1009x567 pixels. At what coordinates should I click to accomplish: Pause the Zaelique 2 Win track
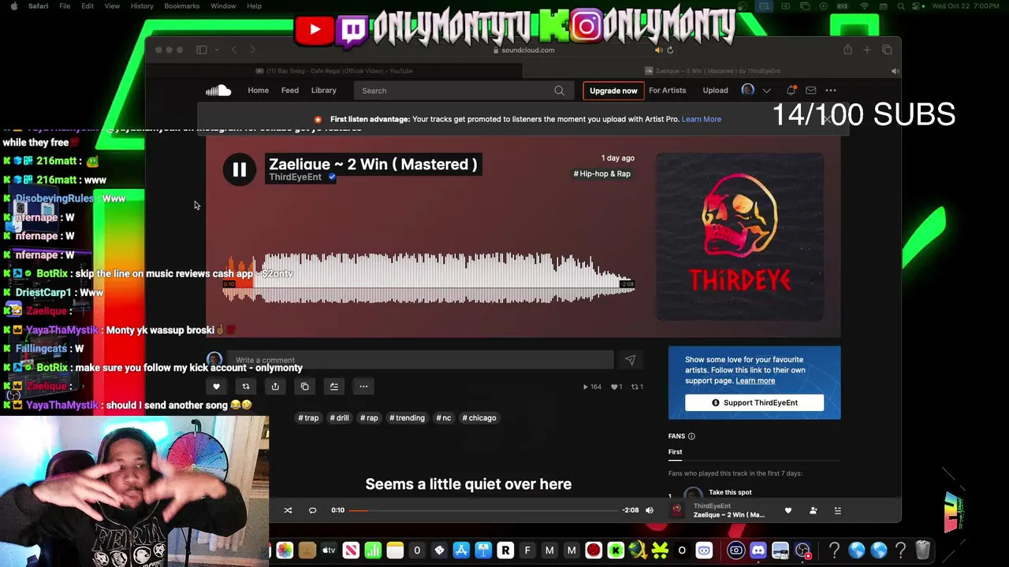click(x=239, y=169)
